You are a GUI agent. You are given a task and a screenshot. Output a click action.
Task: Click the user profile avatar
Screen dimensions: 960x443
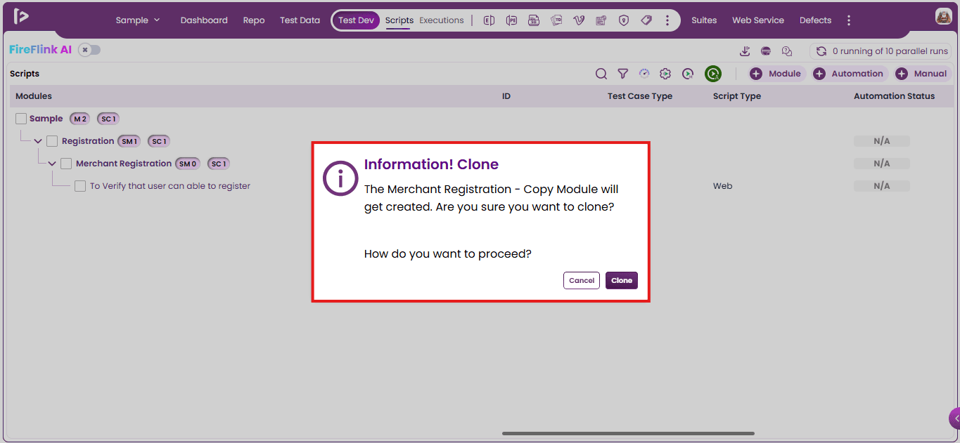pyautogui.click(x=944, y=17)
